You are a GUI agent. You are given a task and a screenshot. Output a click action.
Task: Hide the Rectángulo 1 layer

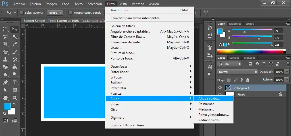(x=220, y=88)
